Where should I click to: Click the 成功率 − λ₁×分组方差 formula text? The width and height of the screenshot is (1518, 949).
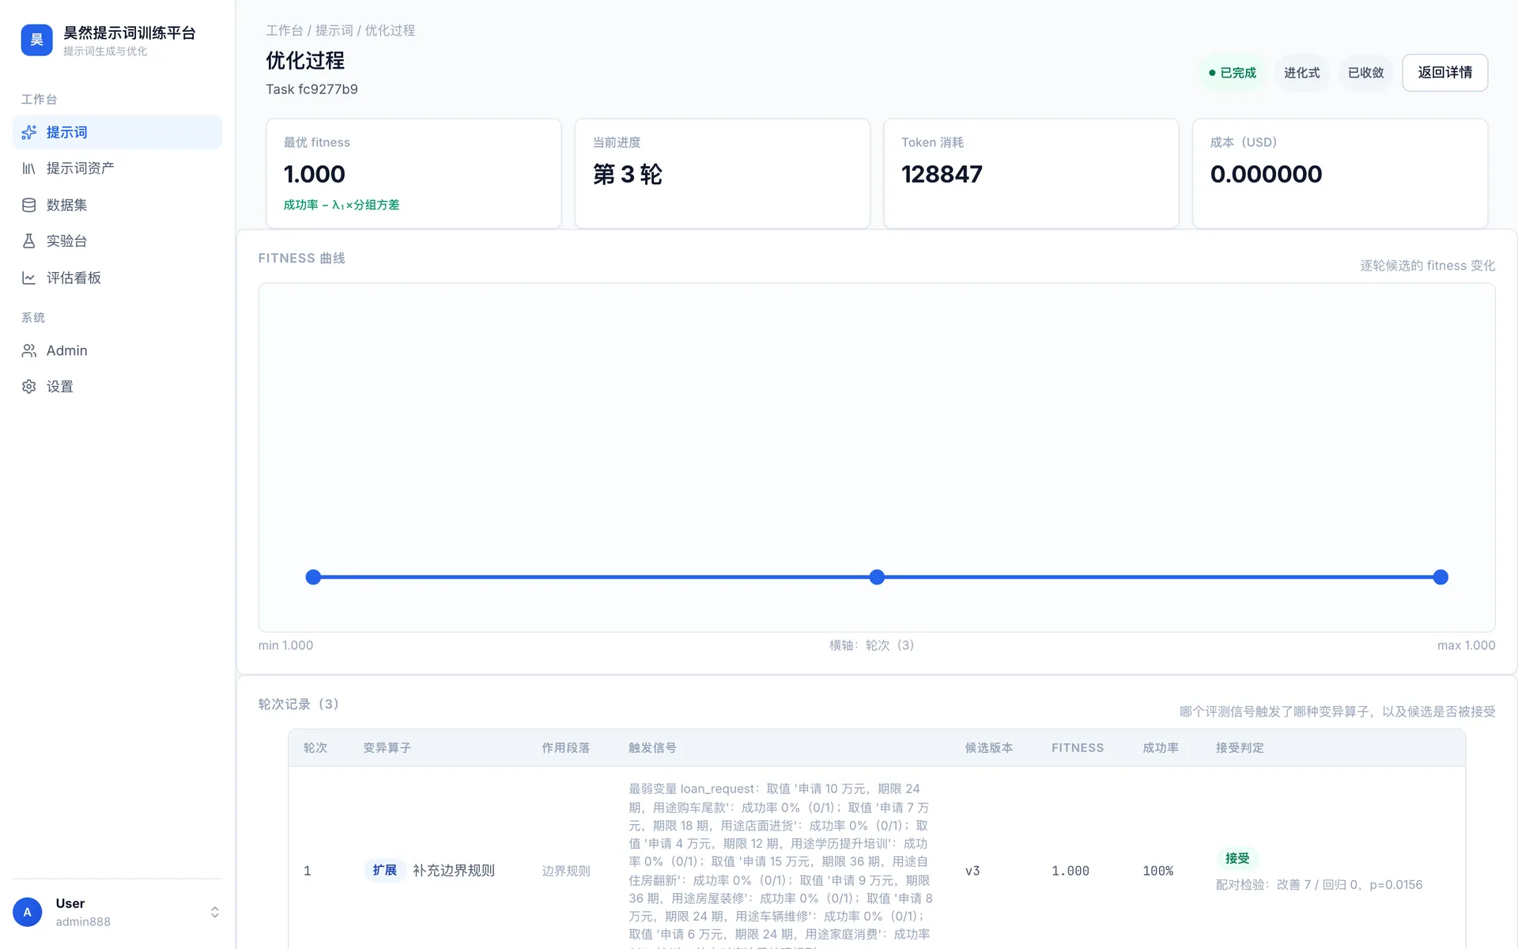pyautogui.click(x=342, y=205)
